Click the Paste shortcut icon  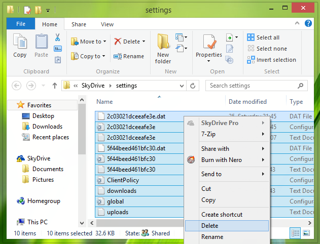(58, 60)
